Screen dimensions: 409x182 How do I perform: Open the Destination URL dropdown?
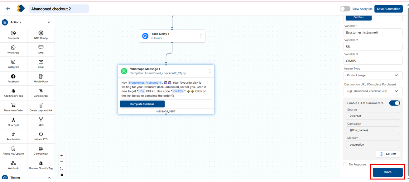click(373, 91)
